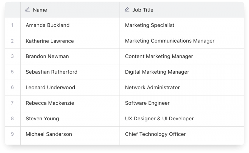Select row number 2
Image resolution: width=249 pixels, height=153 pixels.
tap(12, 41)
